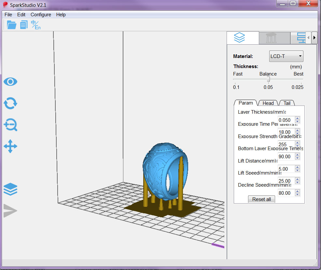Image resolution: width=321 pixels, height=270 pixels.
Task: Click the Bottom Layer Exposure 90.00 field
Action: coord(286,157)
